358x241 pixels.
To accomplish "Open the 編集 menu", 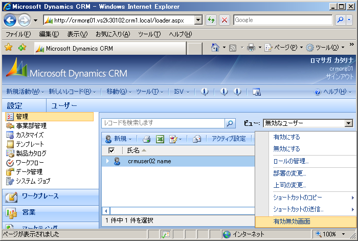I will pyautogui.click(x=49, y=34).
